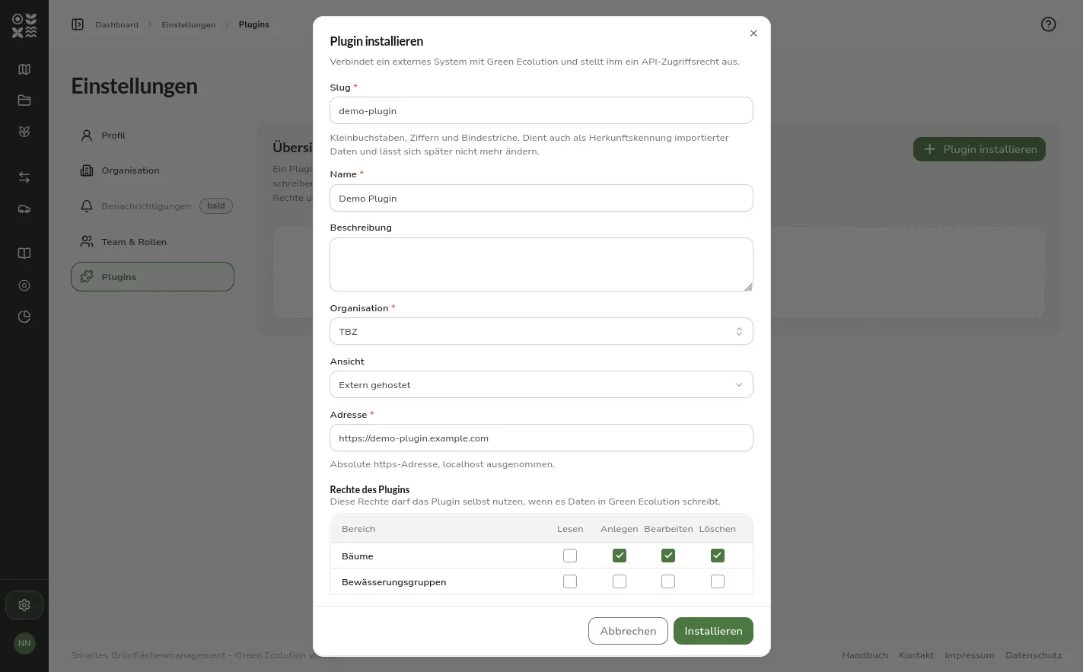Open the Organisation dropdown showing TBZ
Image resolution: width=1083 pixels, height=672 pixels.
tap(541, 331)
